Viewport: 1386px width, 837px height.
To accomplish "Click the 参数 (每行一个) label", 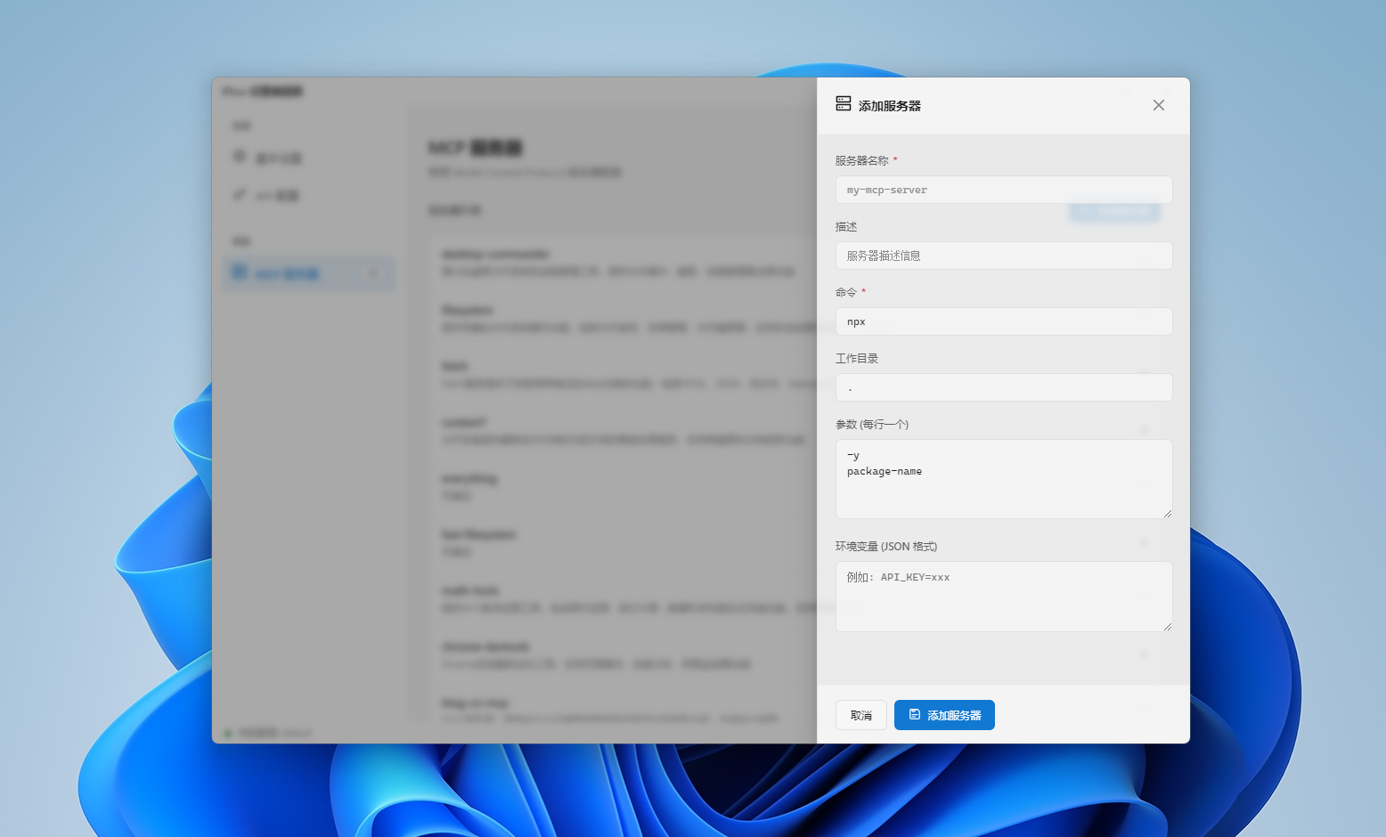I will [872, 425].
